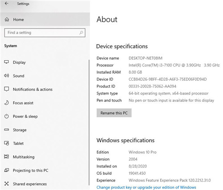Click the sidebar vertical scrollbar
Image resolution: width=223 pixels, height=190 pixels.
[x=89, y=122]
